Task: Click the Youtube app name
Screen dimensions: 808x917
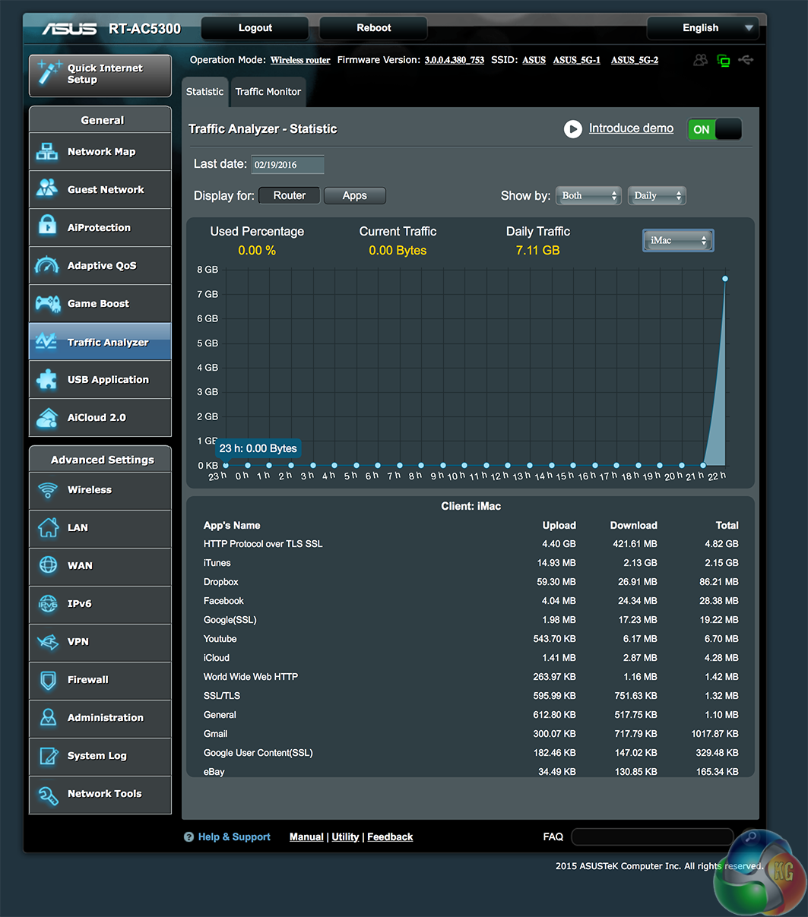Action: pos(220,639)
